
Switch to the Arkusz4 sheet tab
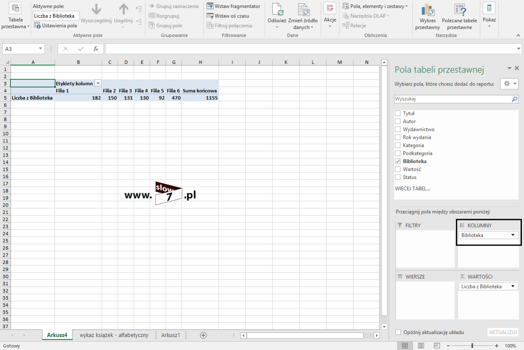point(57,335)
